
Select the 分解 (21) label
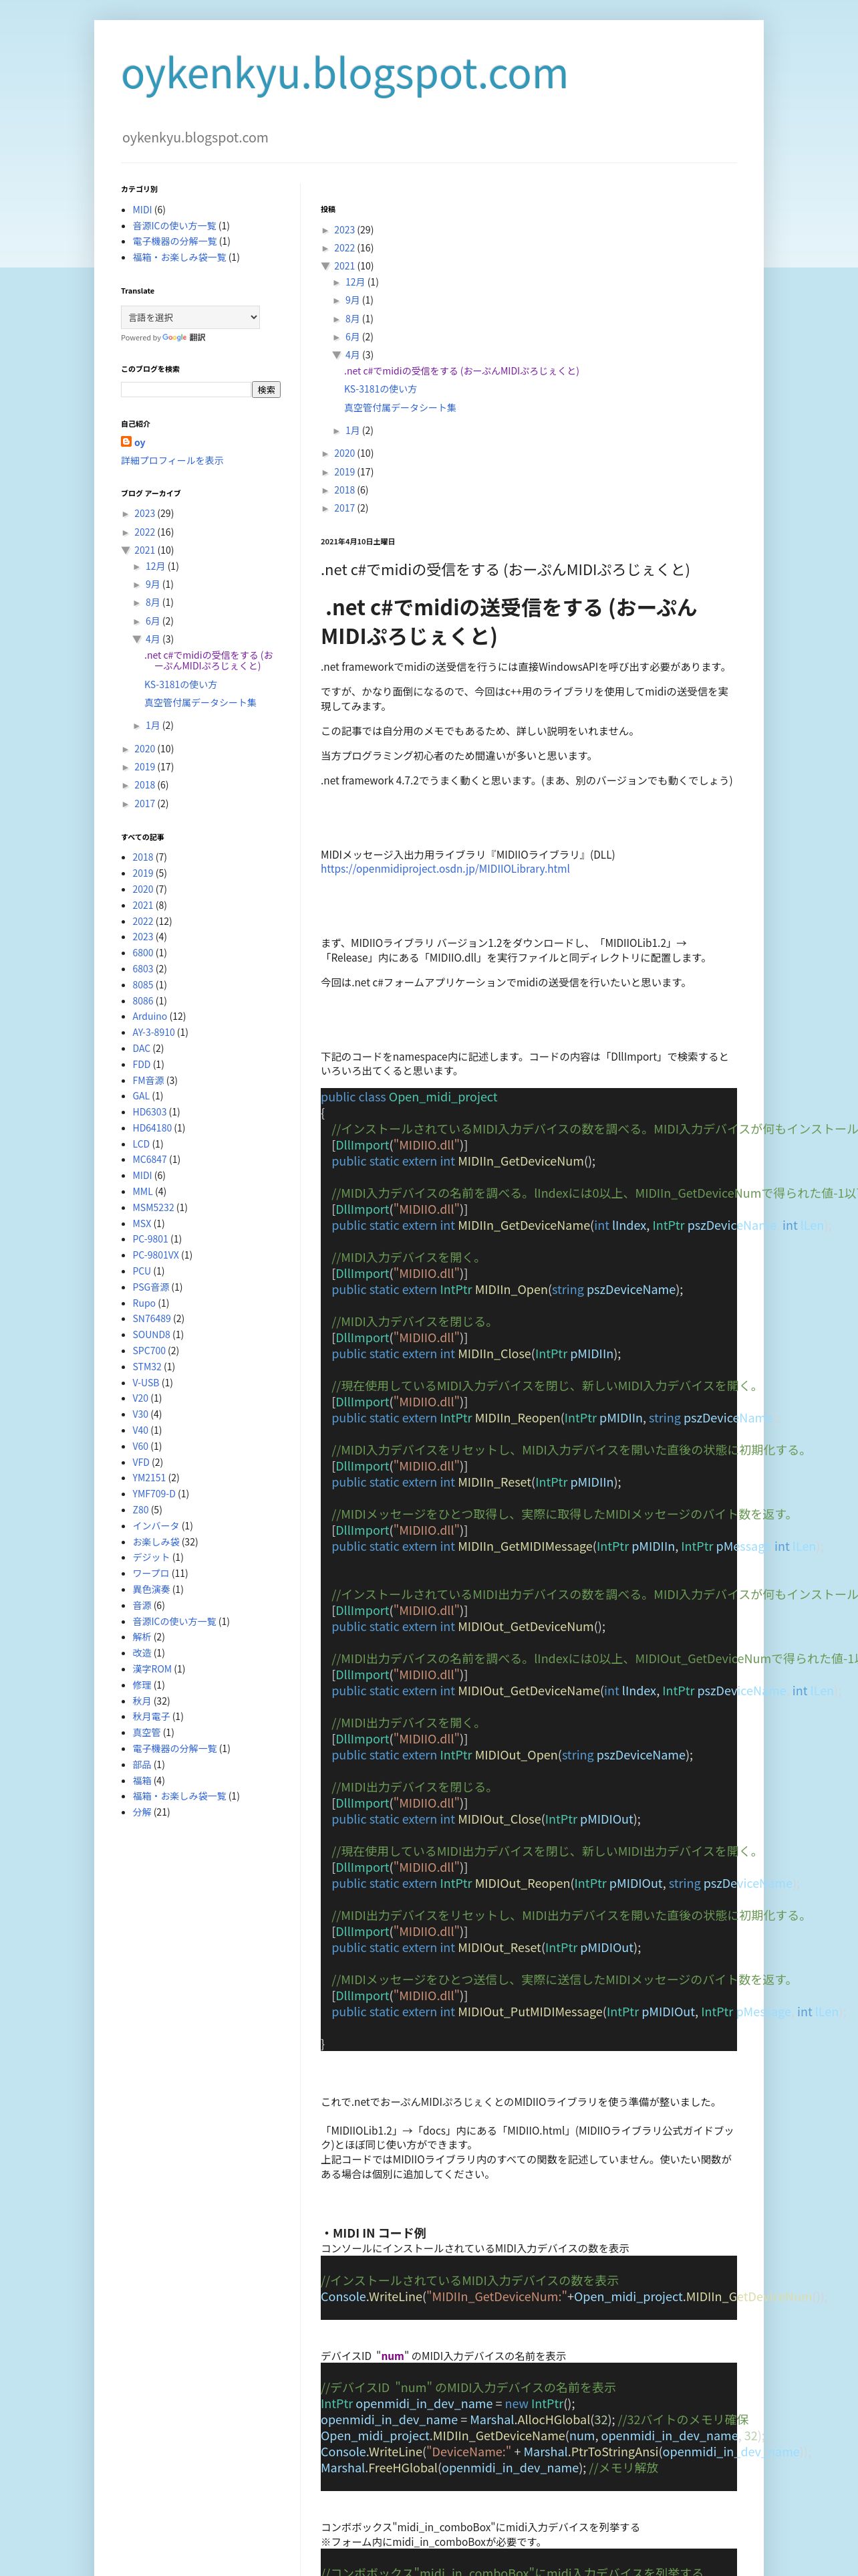click(142, 1812)
